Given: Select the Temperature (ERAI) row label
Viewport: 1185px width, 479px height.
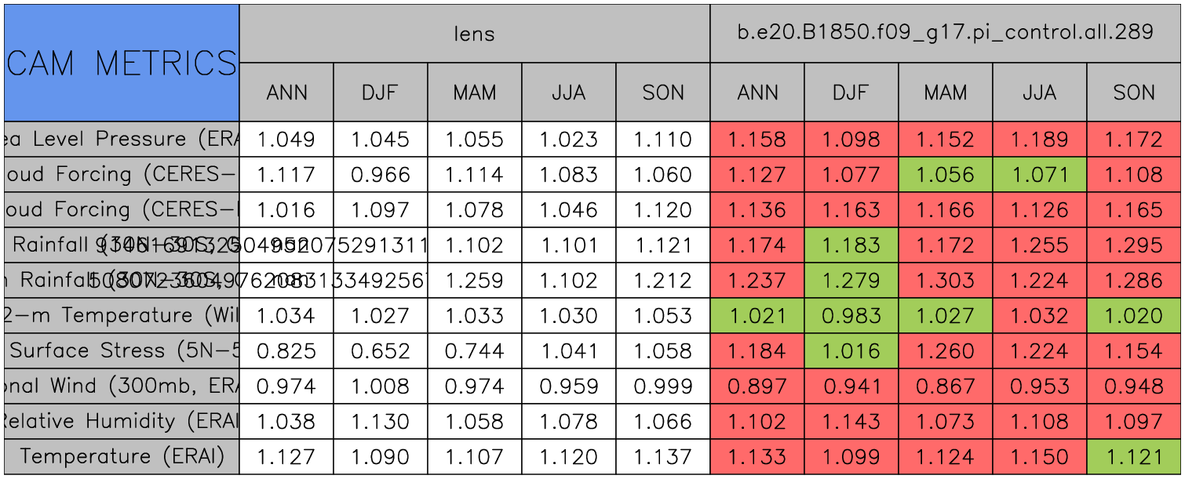Looking at the screenshot, I should 122,457.
